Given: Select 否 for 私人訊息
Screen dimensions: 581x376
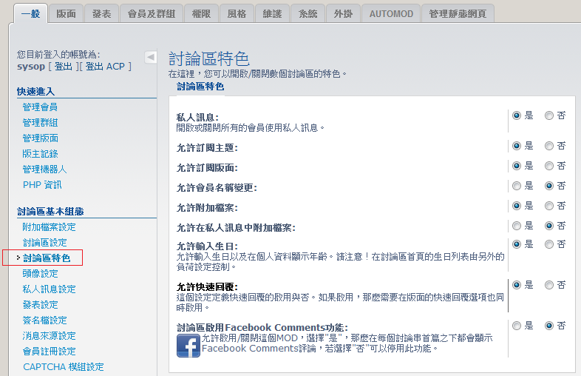Looking at the screenshot, I should pos(549,115).
